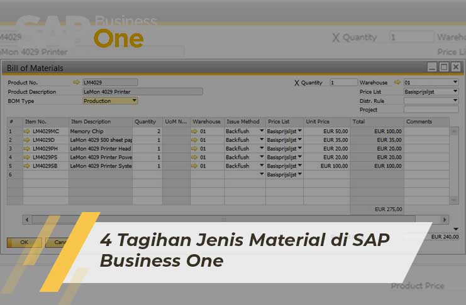Image resolution: width=466 pixels, height=305 pixels.
Task: Maximize the Bill of Materials window
Action: click(x=444, y=67)
